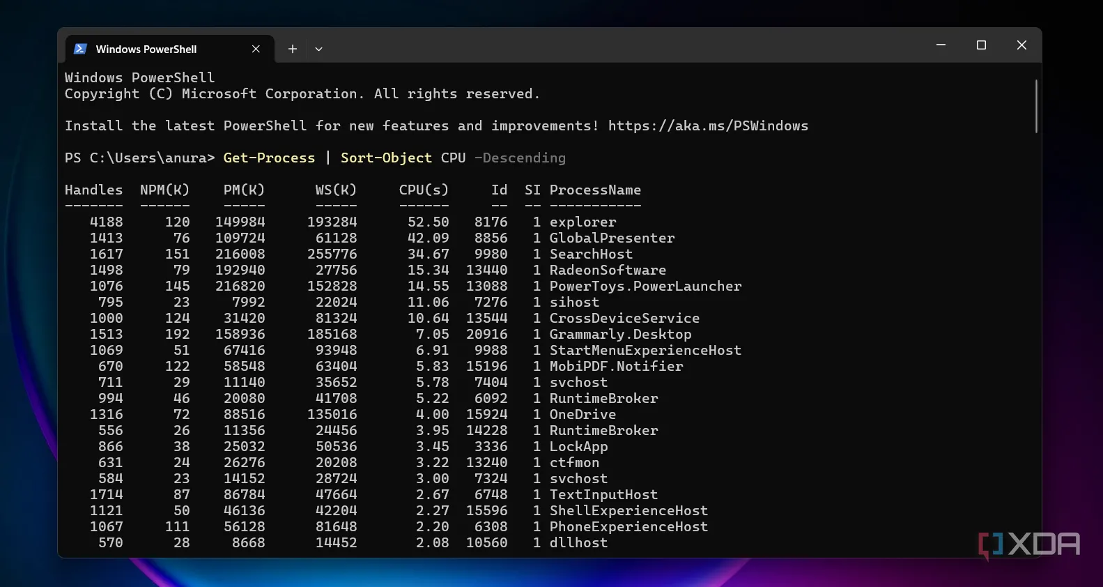The height and width of the screenshot is (587, 1103).
Task: Click the WS(K) column header
Action: [x=336, y=190]
